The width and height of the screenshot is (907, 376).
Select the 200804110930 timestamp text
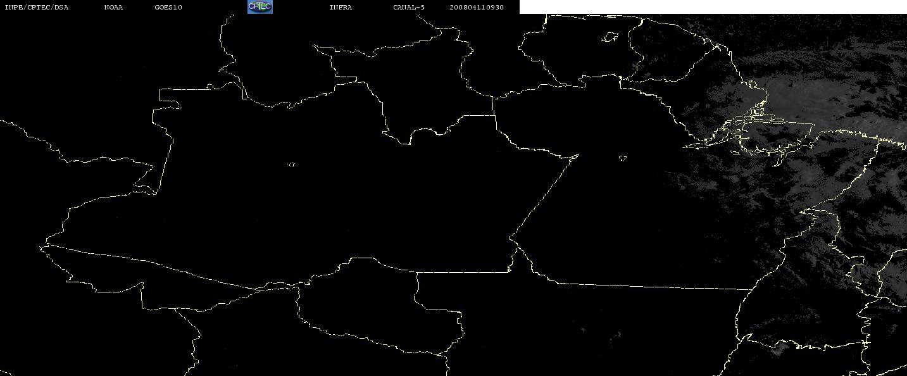477,8
